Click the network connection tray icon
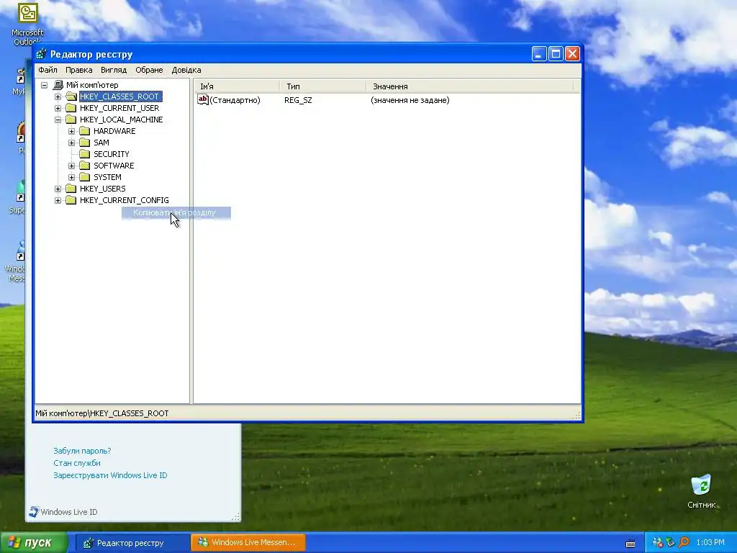This screenshot has height=553, width=737. (x=658, y=542)
